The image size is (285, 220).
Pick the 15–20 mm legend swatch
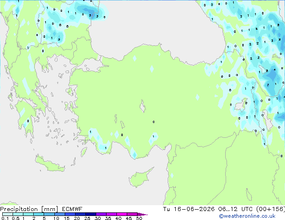pyautogui.click(x=70, y=214)
